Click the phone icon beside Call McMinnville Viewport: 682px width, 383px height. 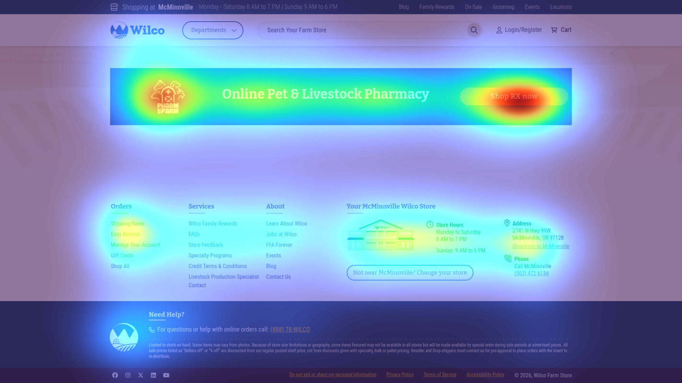pos(508,258)
